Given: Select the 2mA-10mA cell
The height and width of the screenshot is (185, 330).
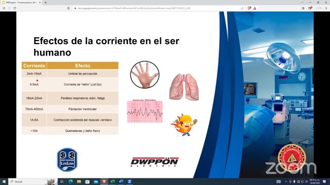Looking at the screenshot, I should click(34, 73).
